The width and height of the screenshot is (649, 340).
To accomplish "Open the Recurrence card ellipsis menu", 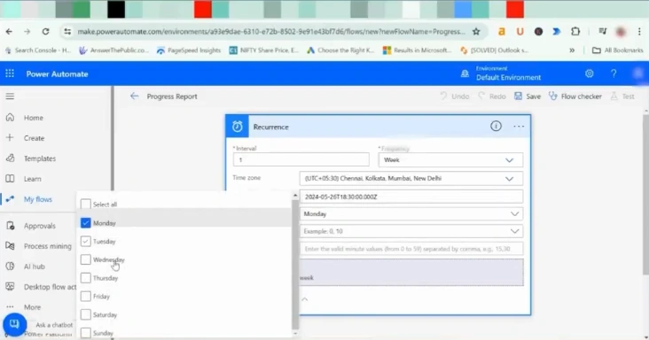I will click(x=519, y=127).
